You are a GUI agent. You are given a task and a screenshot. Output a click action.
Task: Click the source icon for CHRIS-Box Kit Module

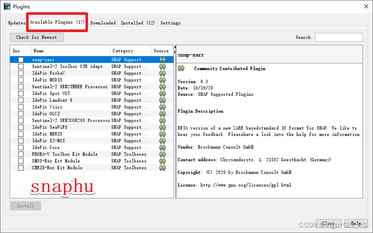pyautogui.click(x=163, y=168)
